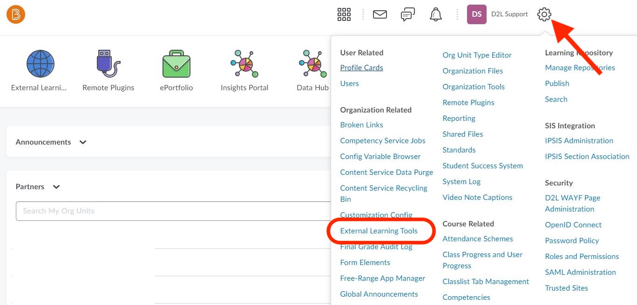Open Remote Plugins menu link
Viewport: 637px width, 305px height.
point(468,103)
